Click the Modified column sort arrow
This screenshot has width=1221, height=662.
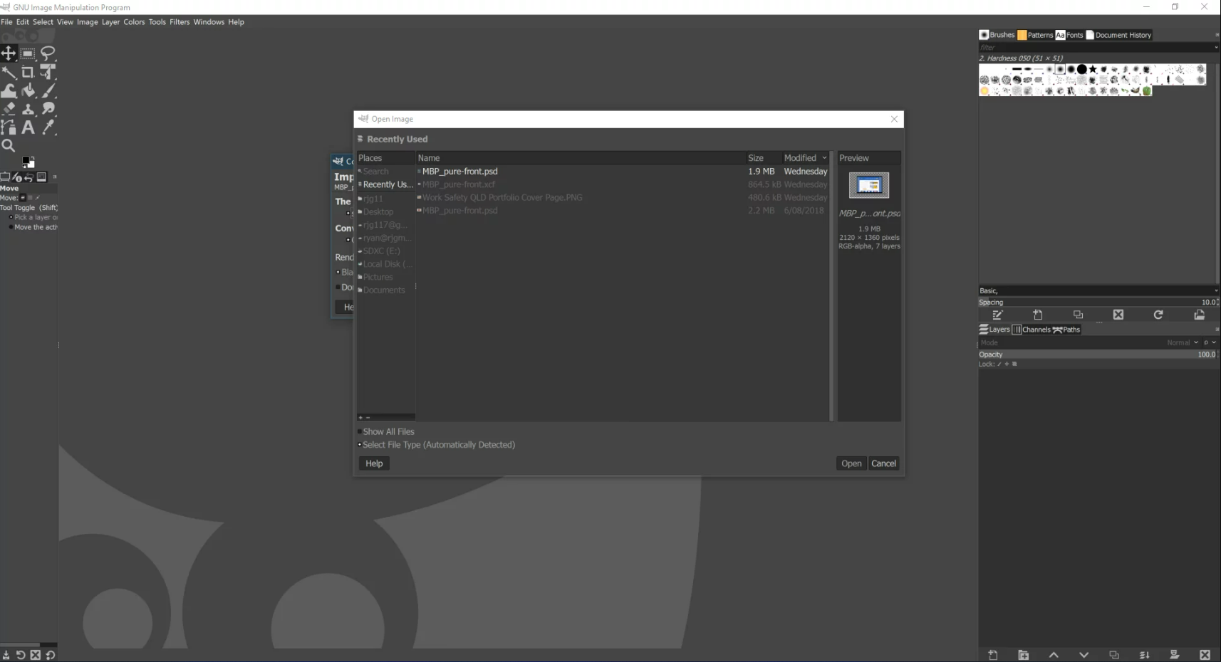[824, 158]
